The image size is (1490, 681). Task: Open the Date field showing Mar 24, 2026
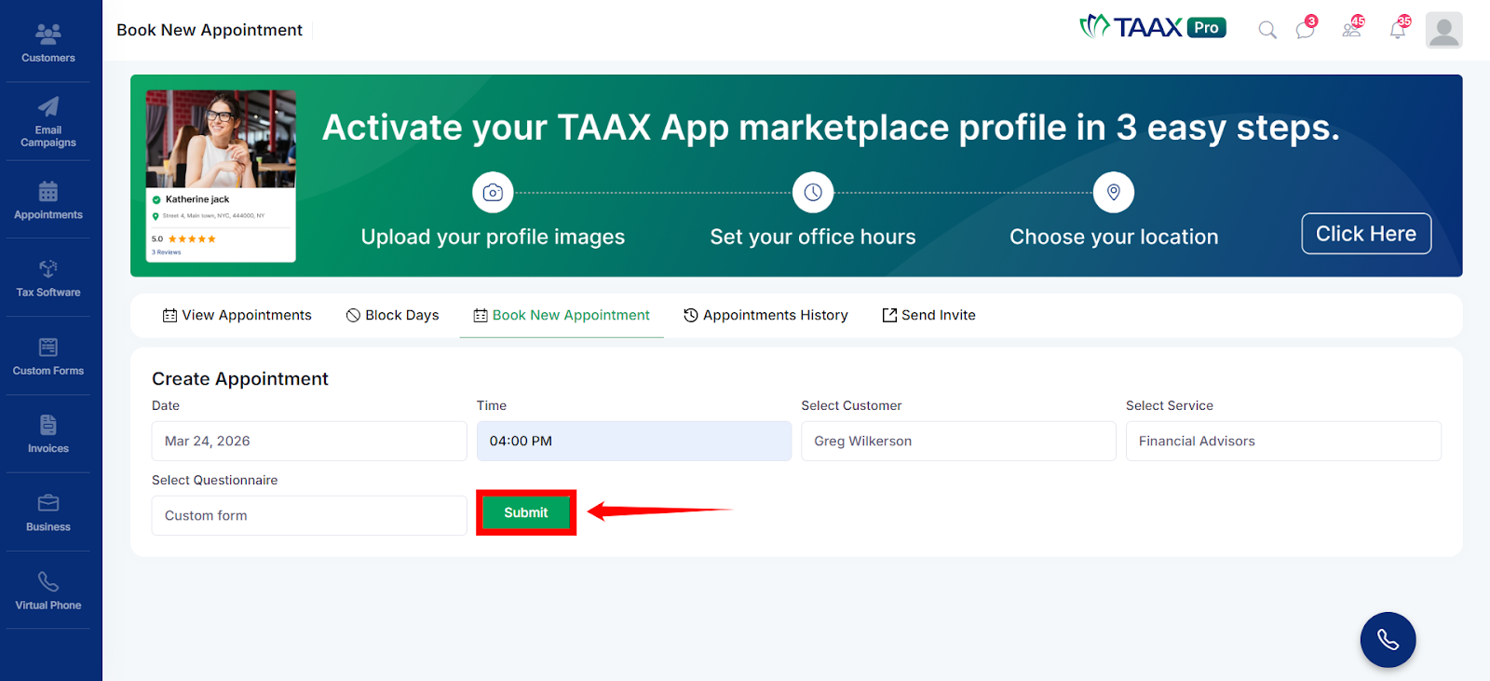point(309,441)
